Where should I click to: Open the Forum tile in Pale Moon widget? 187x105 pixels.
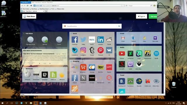point(59,40)
